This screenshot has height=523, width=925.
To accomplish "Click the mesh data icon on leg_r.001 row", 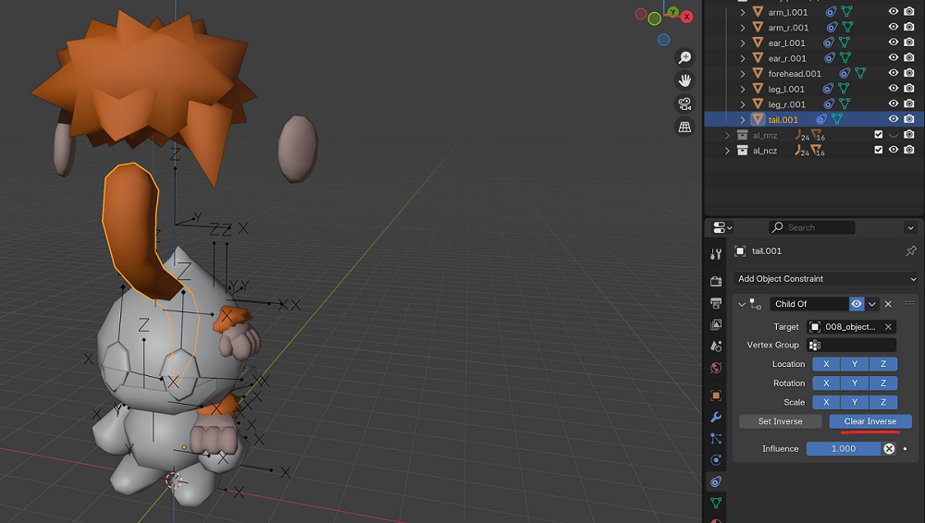I will (x=845, y=103).
